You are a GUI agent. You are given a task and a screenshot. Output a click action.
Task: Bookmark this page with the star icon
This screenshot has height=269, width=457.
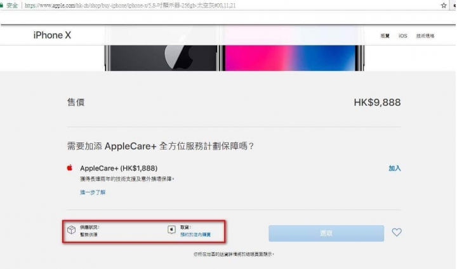444,5
